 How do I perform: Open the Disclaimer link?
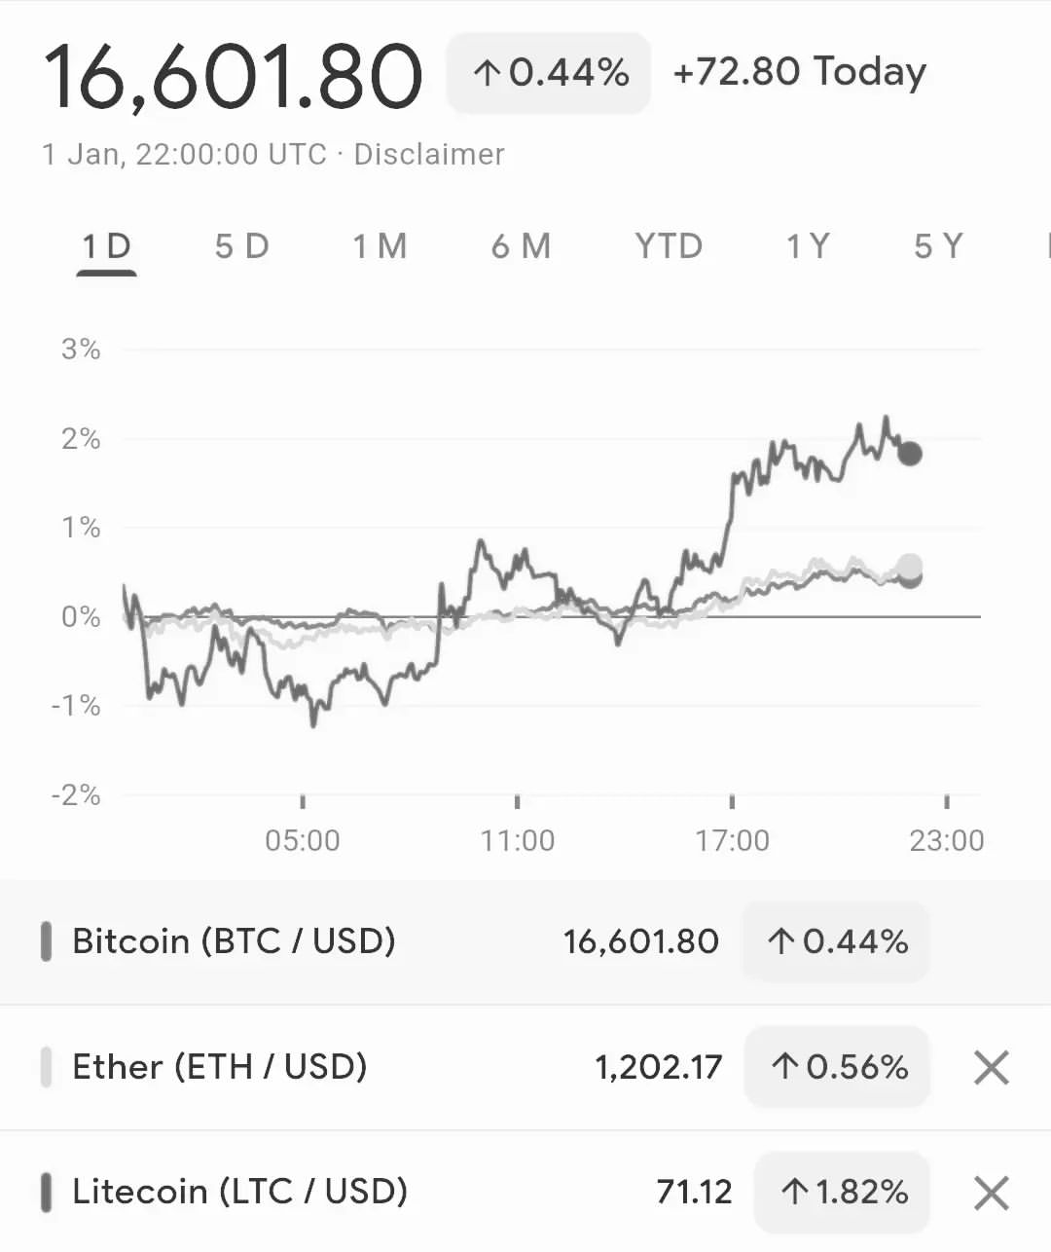[429, 155]
